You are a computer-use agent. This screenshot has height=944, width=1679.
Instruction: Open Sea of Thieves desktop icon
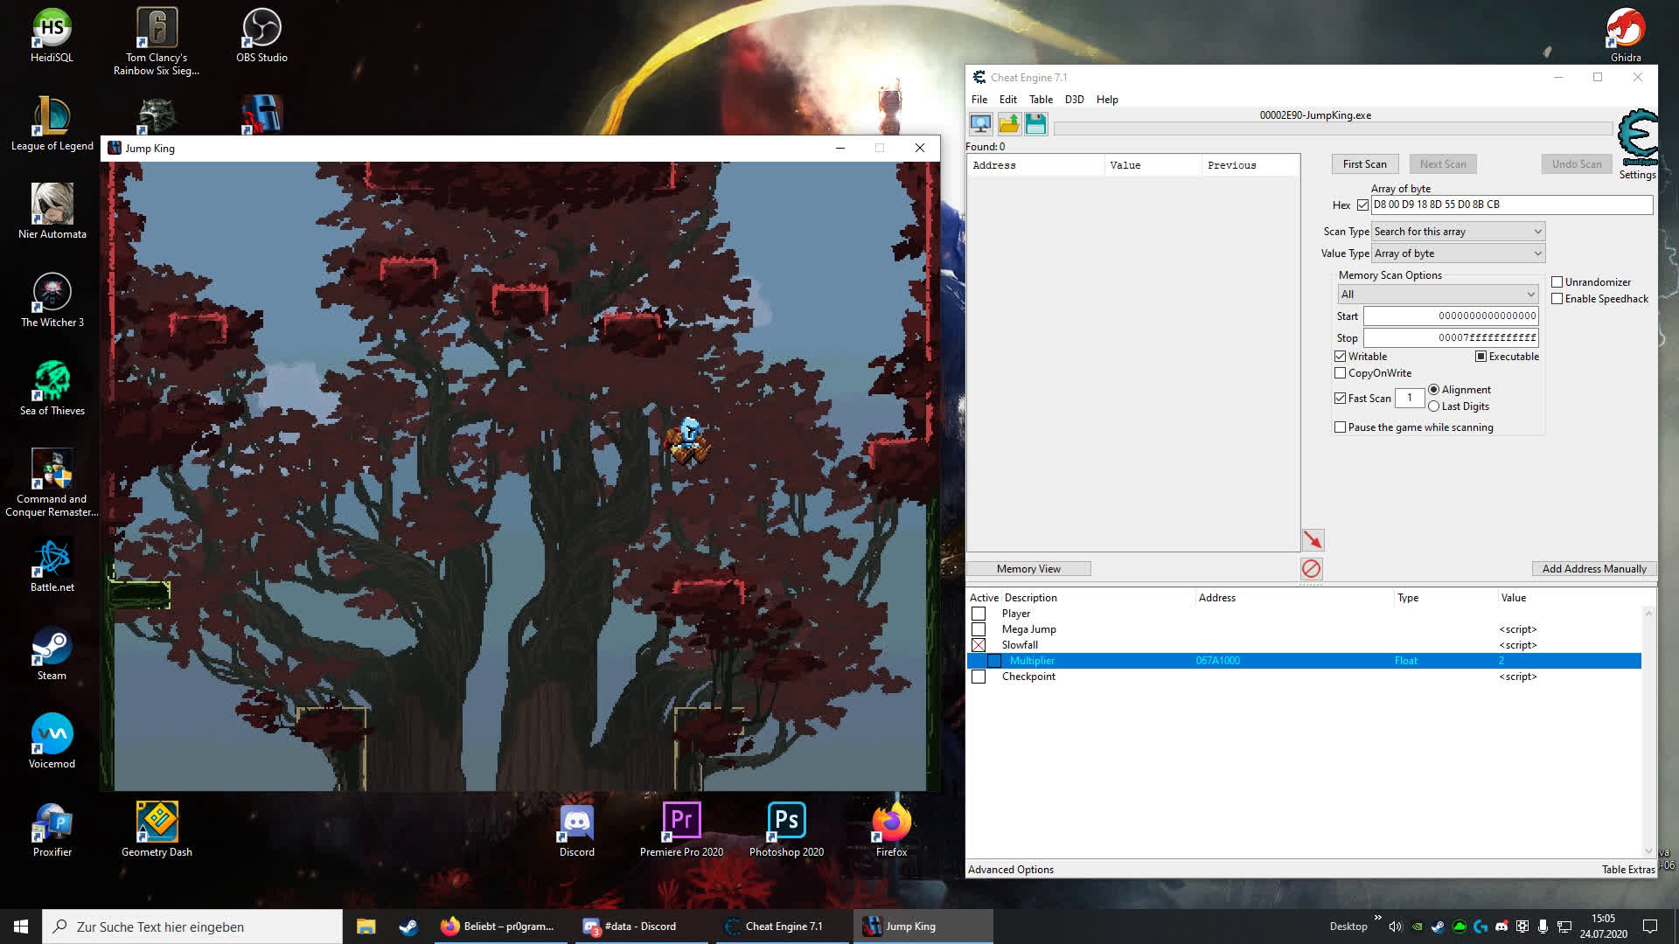click(x=52, y=388)
